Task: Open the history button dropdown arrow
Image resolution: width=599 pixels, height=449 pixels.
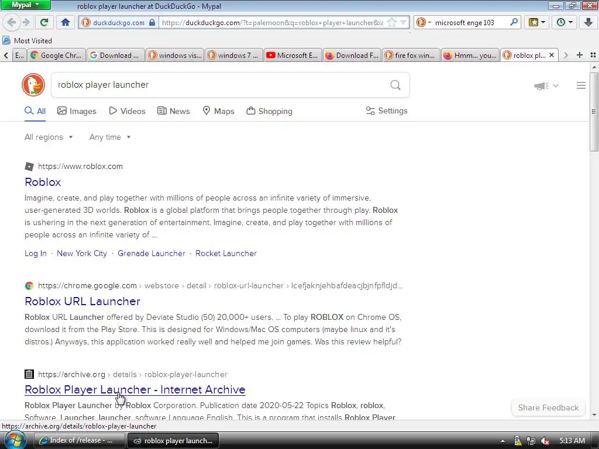Action: click(x=570, y=22)
